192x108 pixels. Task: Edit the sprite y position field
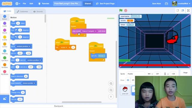pos(173,74)
